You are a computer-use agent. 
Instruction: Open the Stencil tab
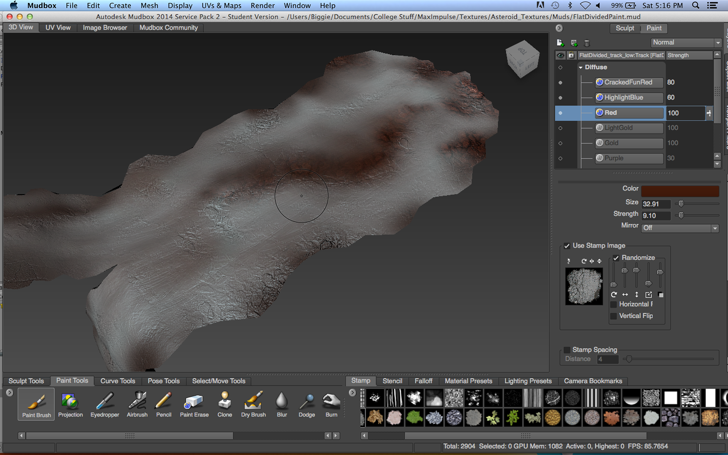point(392,381)
